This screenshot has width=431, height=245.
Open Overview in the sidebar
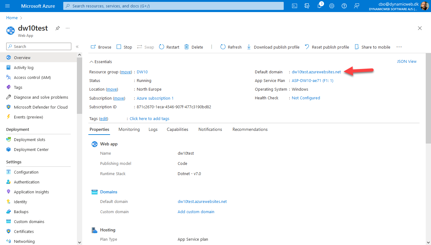tap(38, 58)
